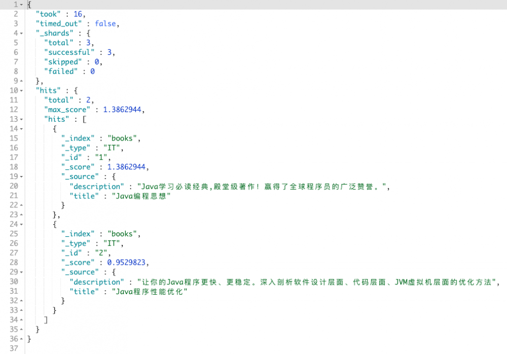Screen dimensions: 507x354
Task: Click the "successful" shard count value 3
Action: tap(109, 52)
